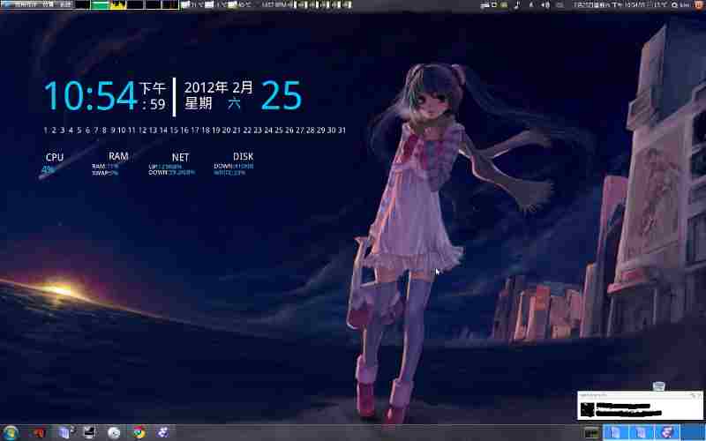Viewport: 706px width, 441px height.
Task: Open the top panel clock and date
Action: coord(620,5)
